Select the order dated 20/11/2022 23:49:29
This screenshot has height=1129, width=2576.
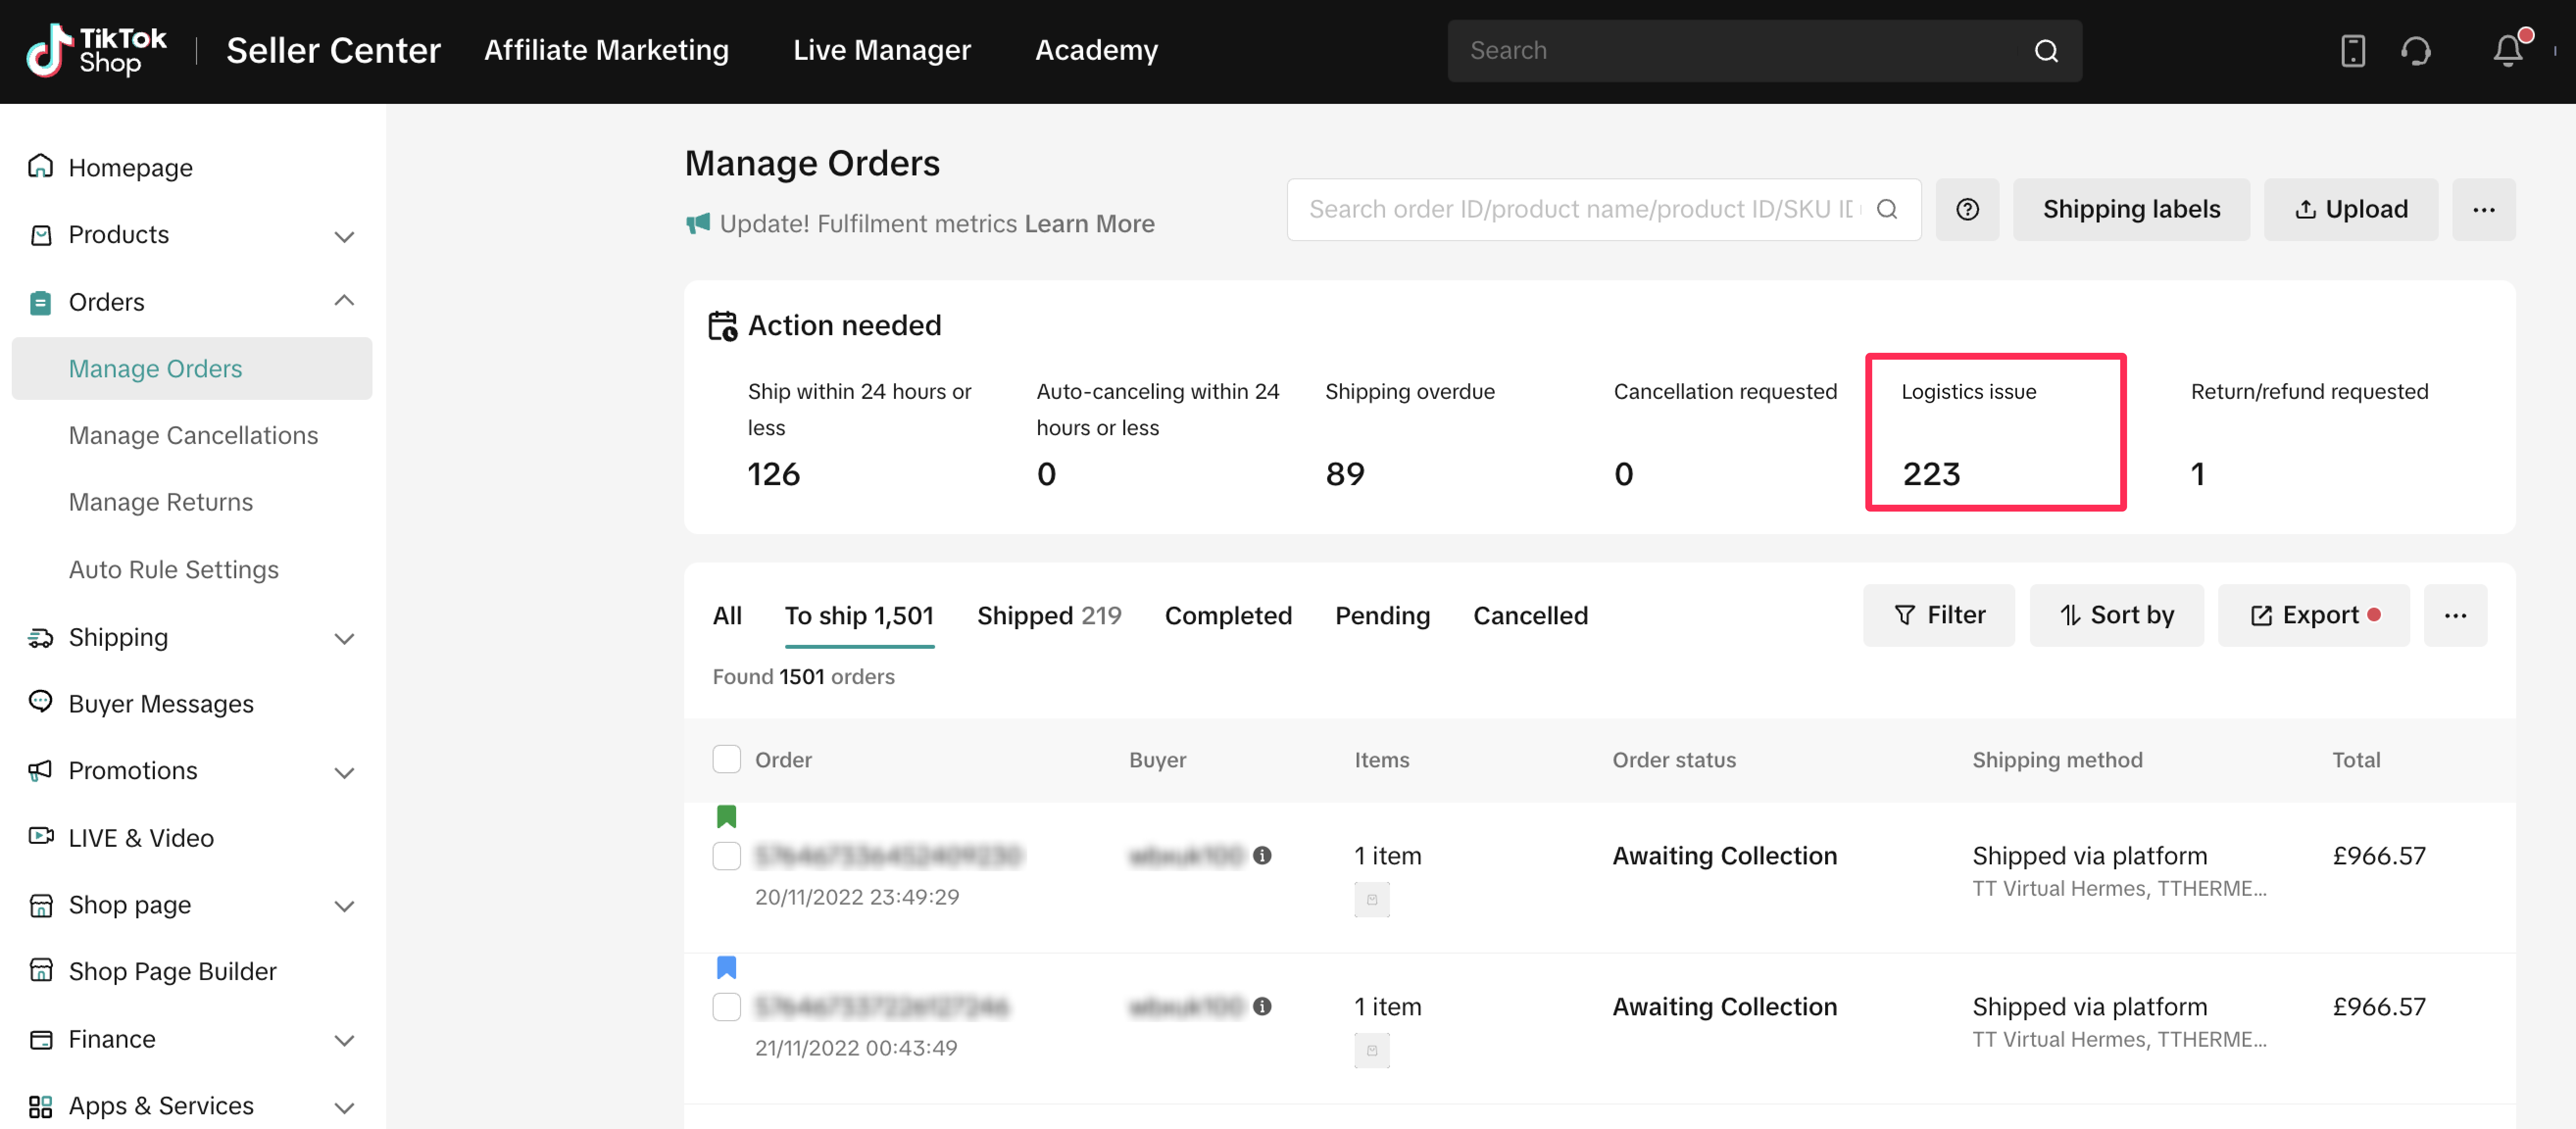coord(726,856)
